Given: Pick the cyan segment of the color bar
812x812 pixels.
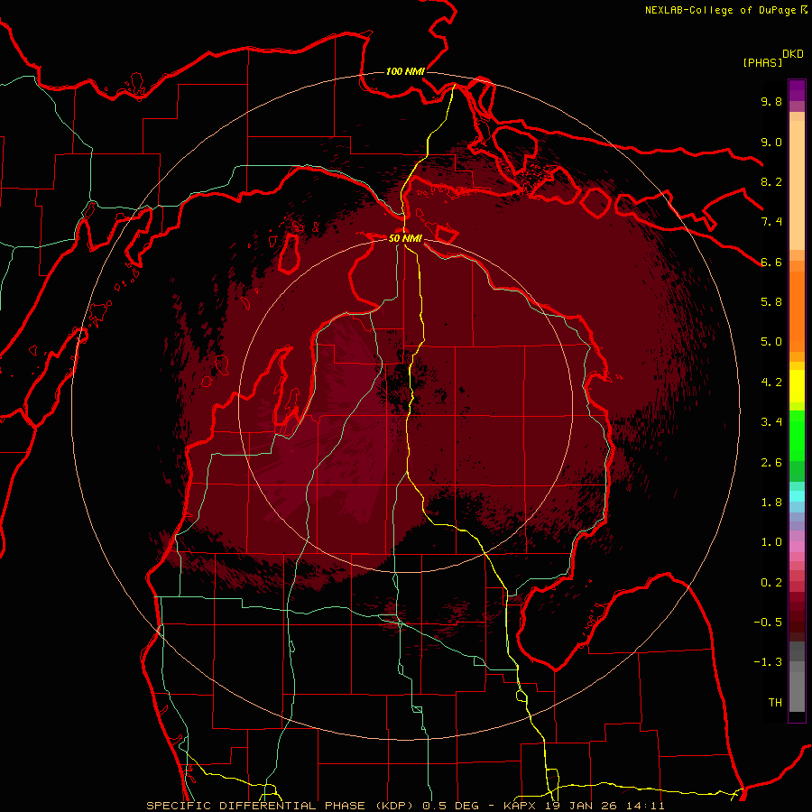Looking at the screenshot, I should click(797, 496).
